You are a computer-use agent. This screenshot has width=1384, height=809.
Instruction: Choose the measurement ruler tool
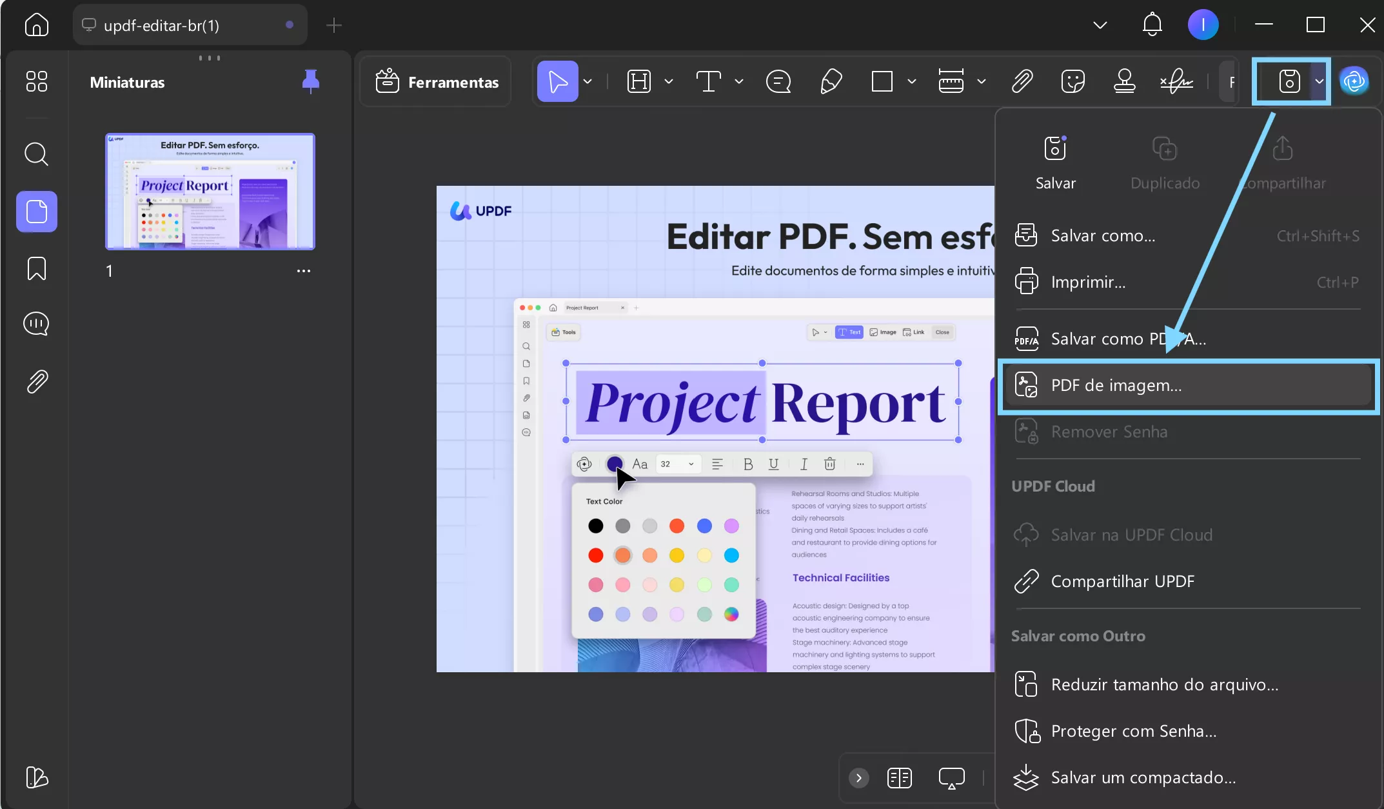tap(951, 81)
